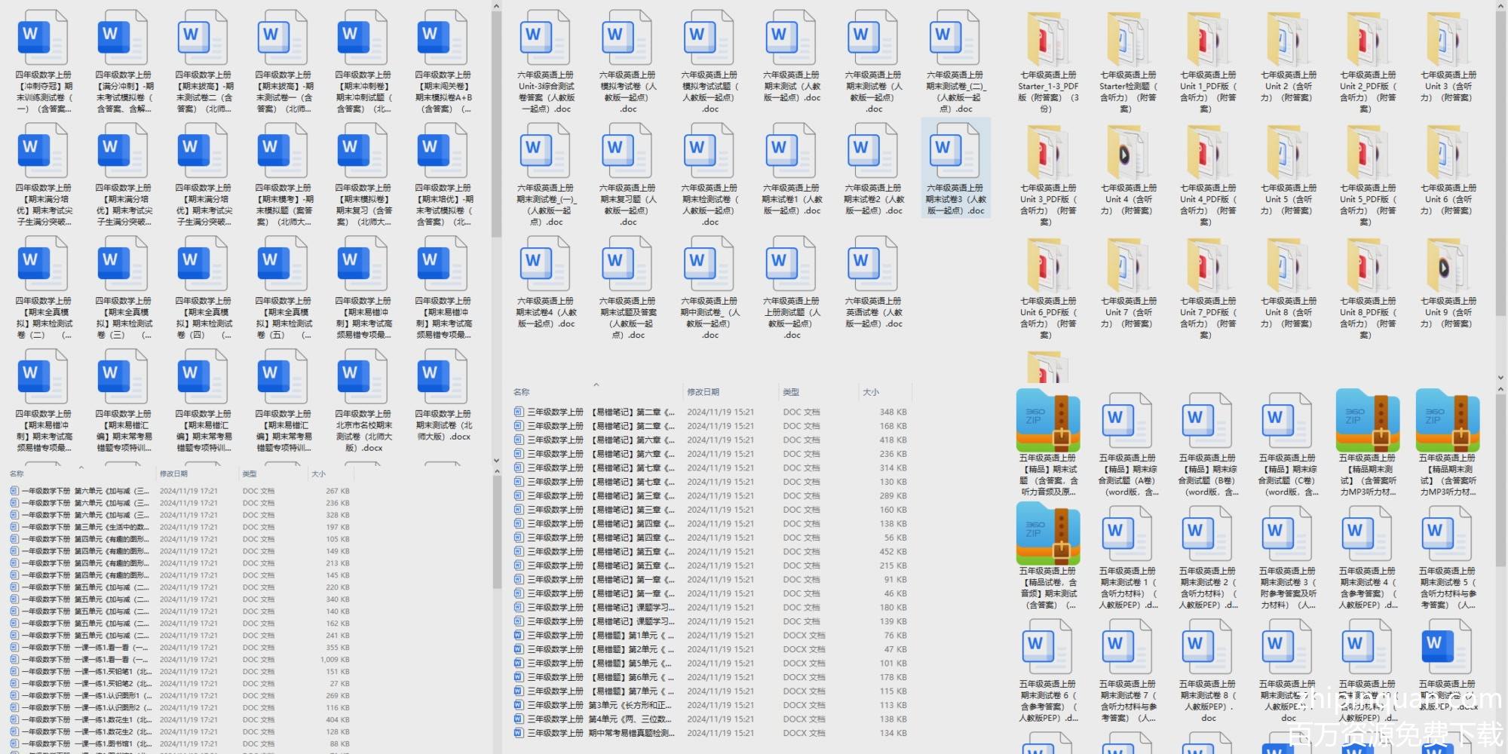Screen dimensions: 1508x754
Task: Sort third-grade file list by 名称 column
Action: (522, 392)
